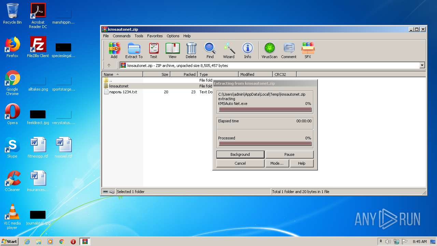
Task: Click the Background button in extraction dialog
Action: pos(240,154)
